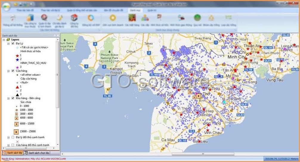Switch to the Thao tác với đại lý tab
300x162 pixels.
click(50, 10)
